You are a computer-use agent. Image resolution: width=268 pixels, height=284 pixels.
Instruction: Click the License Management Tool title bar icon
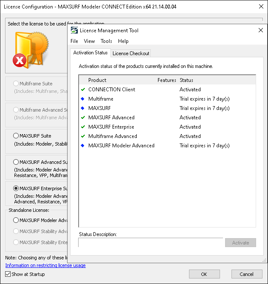(74, 30)
